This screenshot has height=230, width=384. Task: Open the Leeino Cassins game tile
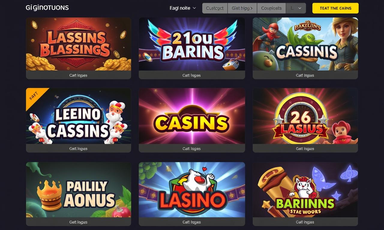(x=79, y=116)
